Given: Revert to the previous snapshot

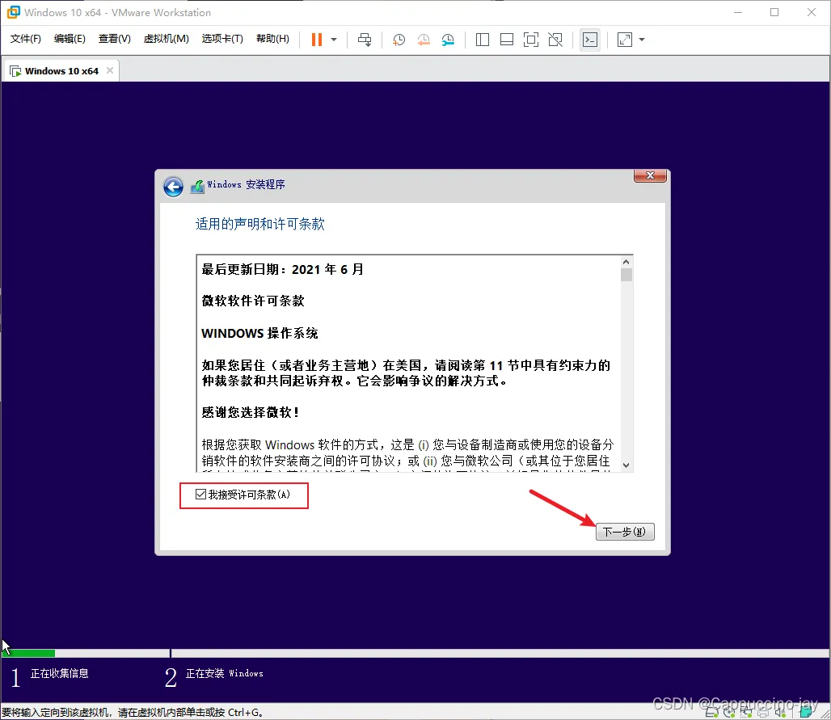Looking at the screenshot, I should (424, 40).
